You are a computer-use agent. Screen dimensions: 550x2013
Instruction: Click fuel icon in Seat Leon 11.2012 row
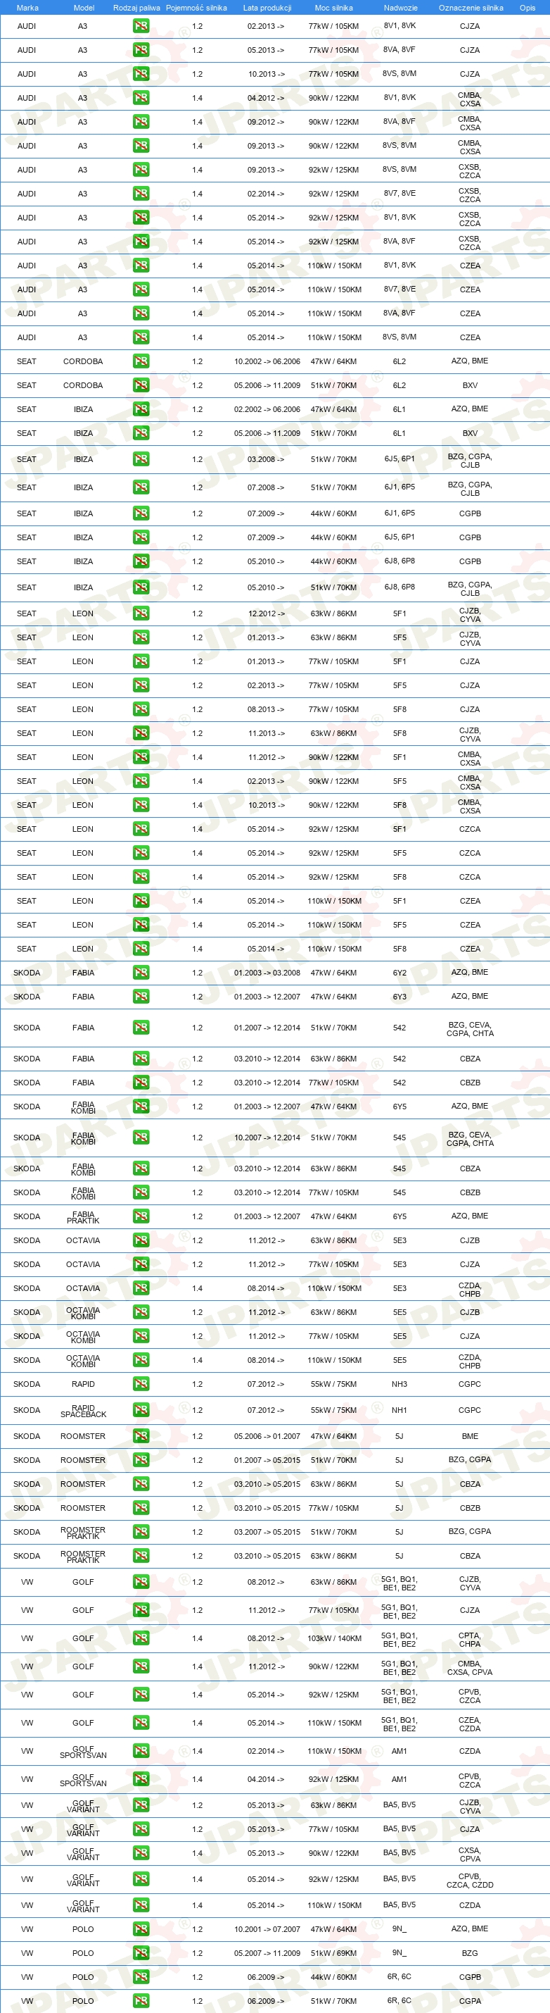pyautogui.click(x=141, y=757)
